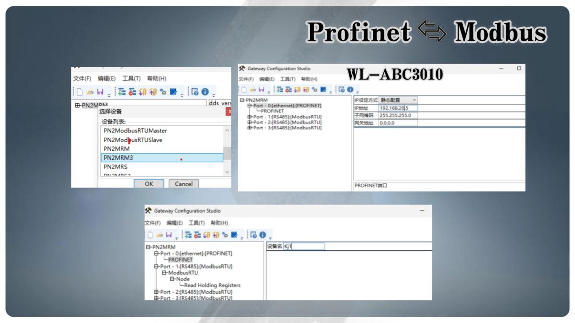
Task: Click device list scroll-up arrow
Action: pyautogui.click(x=227, y=130)
